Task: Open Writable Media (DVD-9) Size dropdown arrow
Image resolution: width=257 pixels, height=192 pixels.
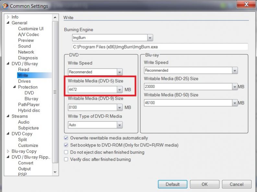Action: point(120,108)
